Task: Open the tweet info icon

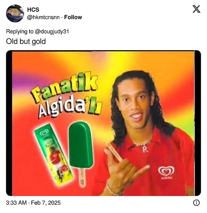Action: point(196,203)
